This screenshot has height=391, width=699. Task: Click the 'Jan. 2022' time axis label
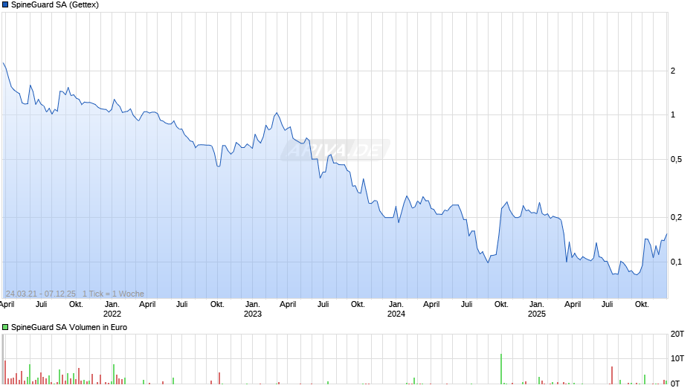click(x=112, y=309)
